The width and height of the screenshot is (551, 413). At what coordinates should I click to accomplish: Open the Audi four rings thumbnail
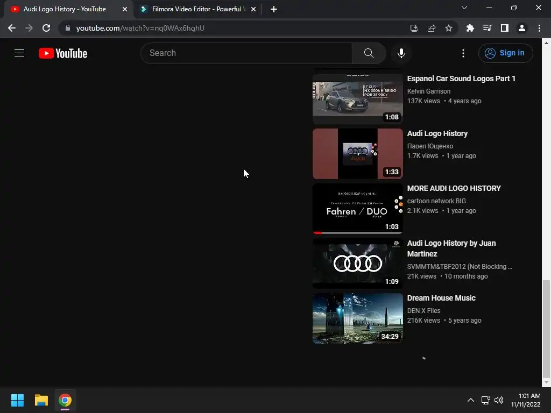tap(358, 264)
